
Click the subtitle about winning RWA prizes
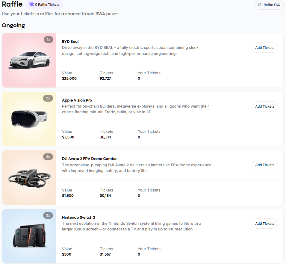[x=60, y=14]
